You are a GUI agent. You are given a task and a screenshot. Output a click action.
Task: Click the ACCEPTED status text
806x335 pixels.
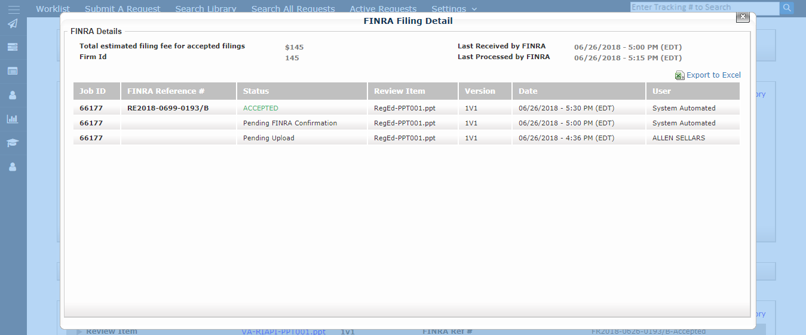261,108
